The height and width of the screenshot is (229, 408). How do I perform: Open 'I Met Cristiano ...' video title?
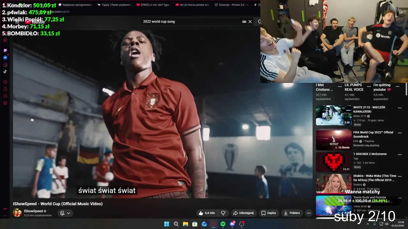point(324,87)
